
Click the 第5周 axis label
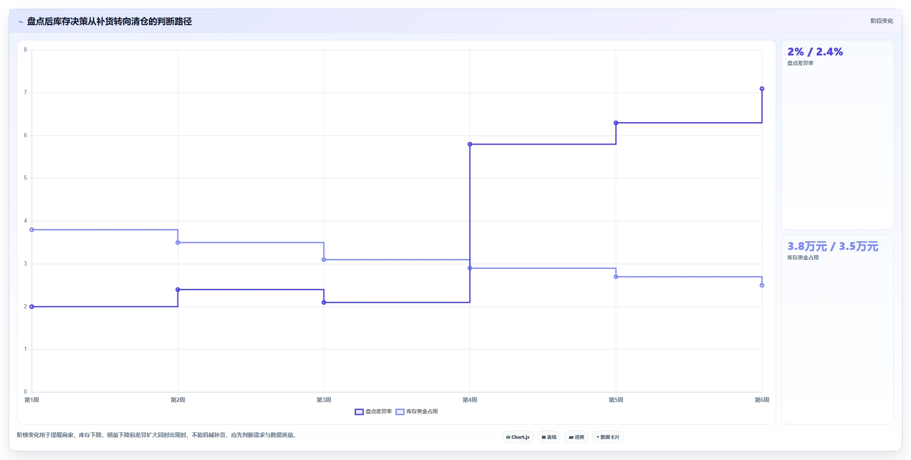[616, 400]
